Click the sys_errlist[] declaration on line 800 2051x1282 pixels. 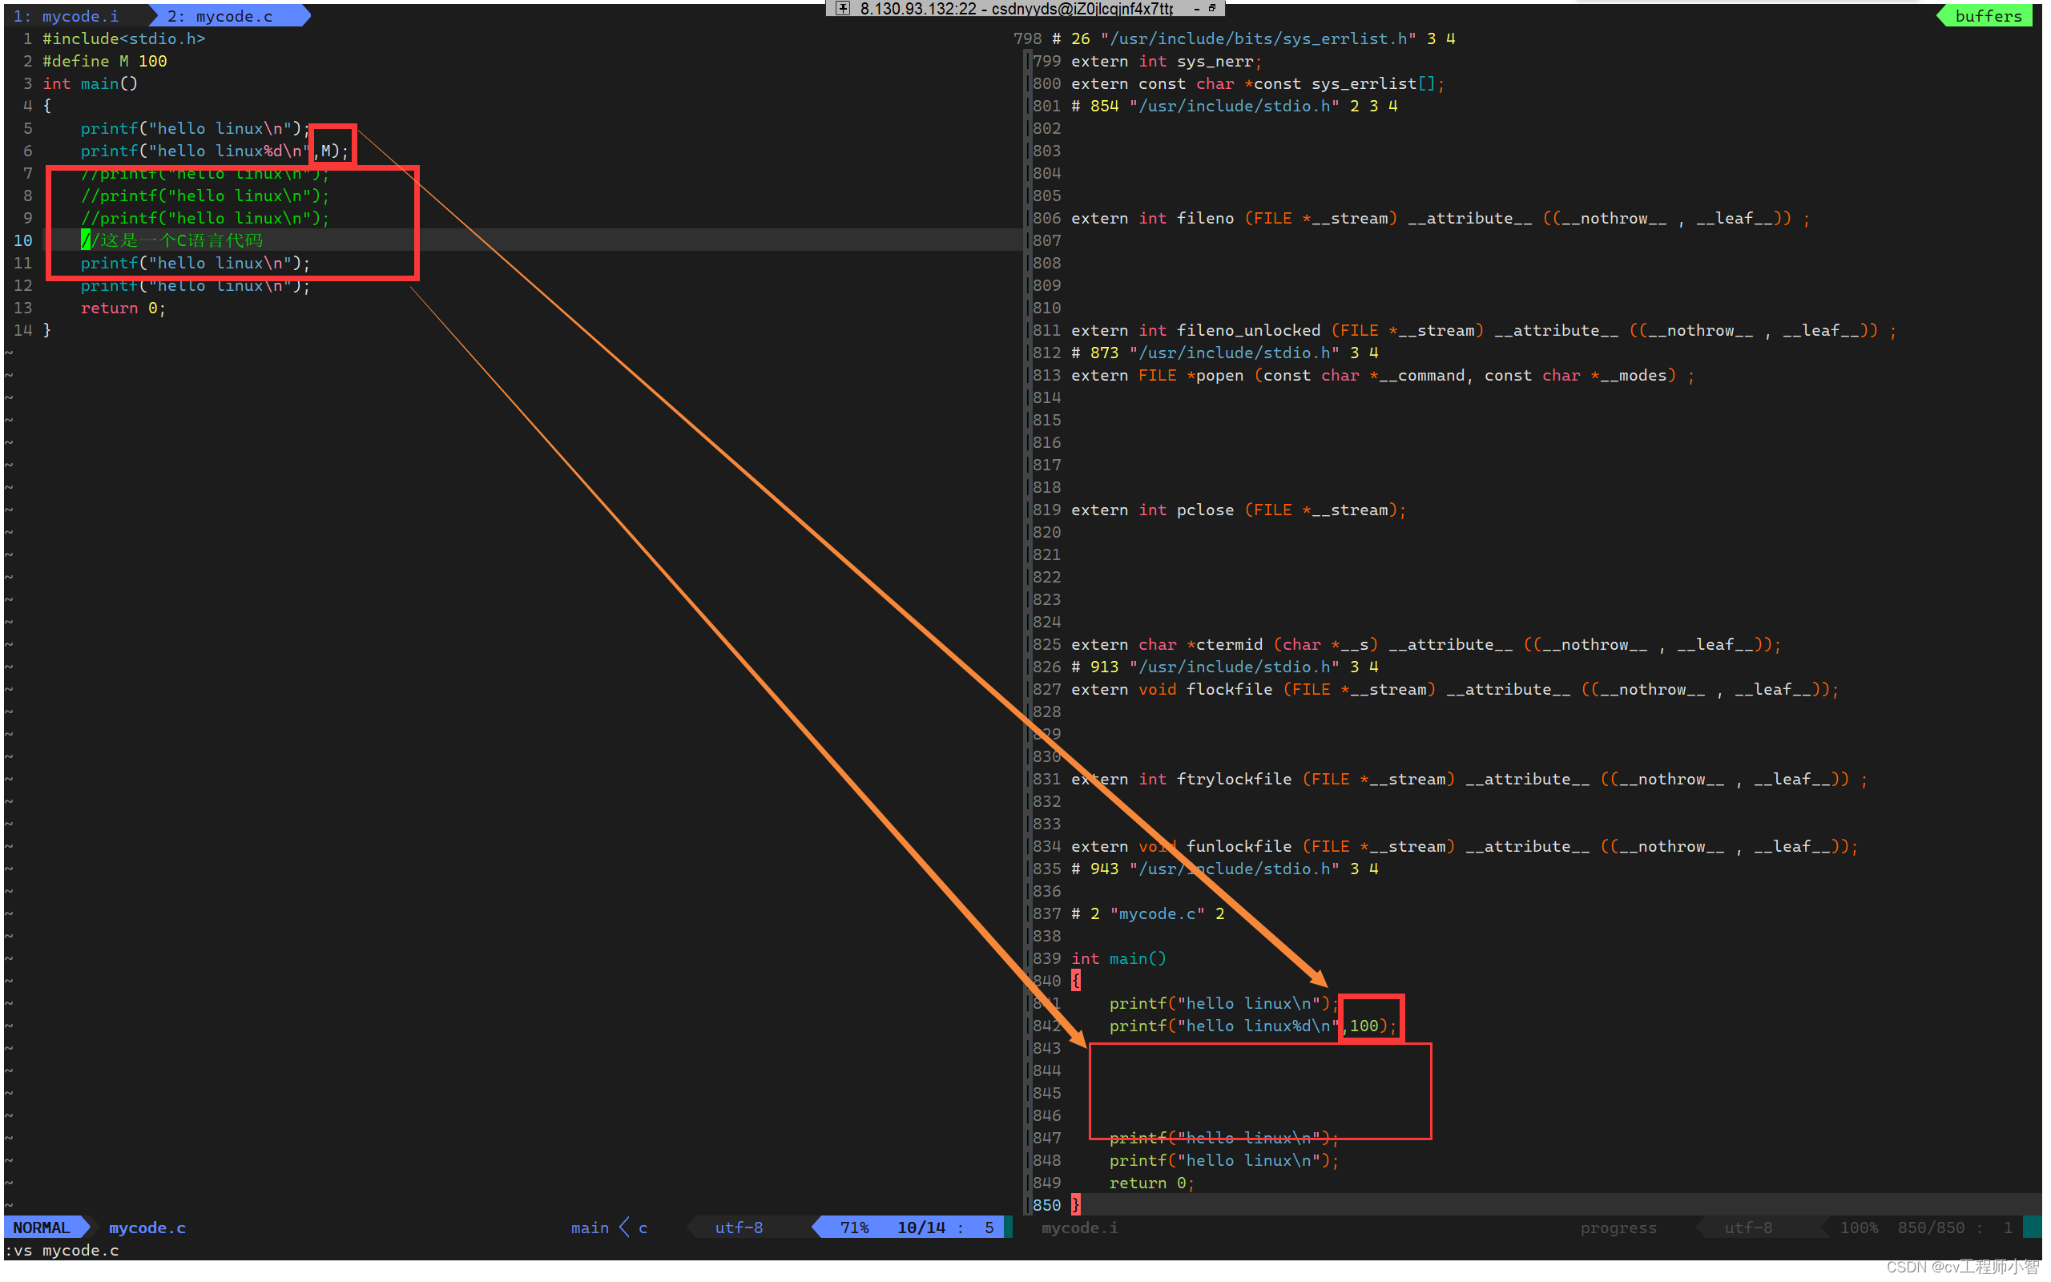(1258, 84)
